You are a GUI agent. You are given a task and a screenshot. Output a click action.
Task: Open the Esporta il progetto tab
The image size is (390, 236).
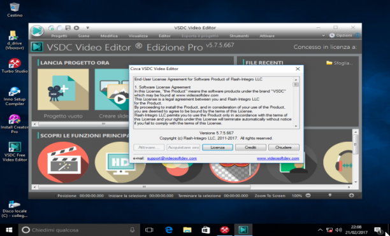coord(200,36)
